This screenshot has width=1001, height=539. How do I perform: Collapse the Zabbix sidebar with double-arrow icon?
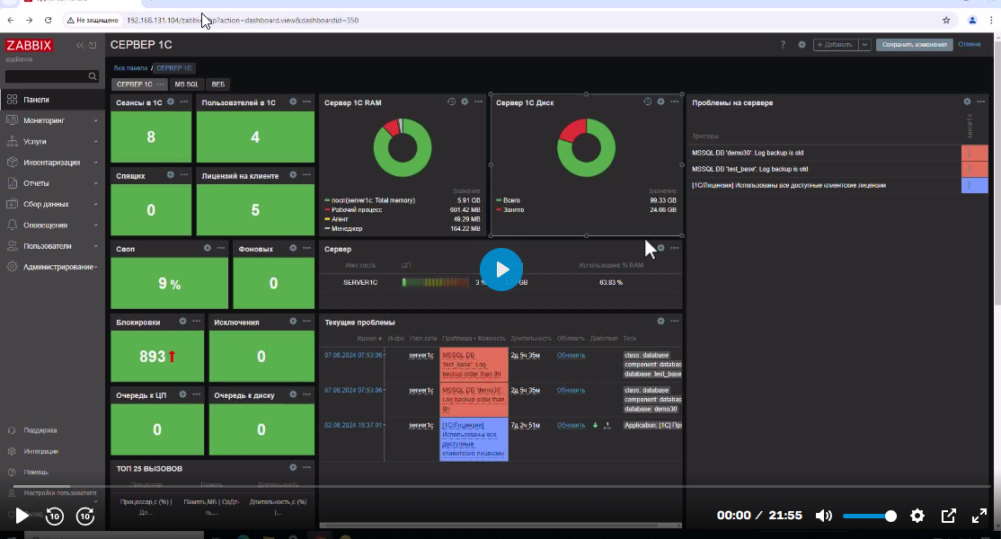click(x=80, y=45)
